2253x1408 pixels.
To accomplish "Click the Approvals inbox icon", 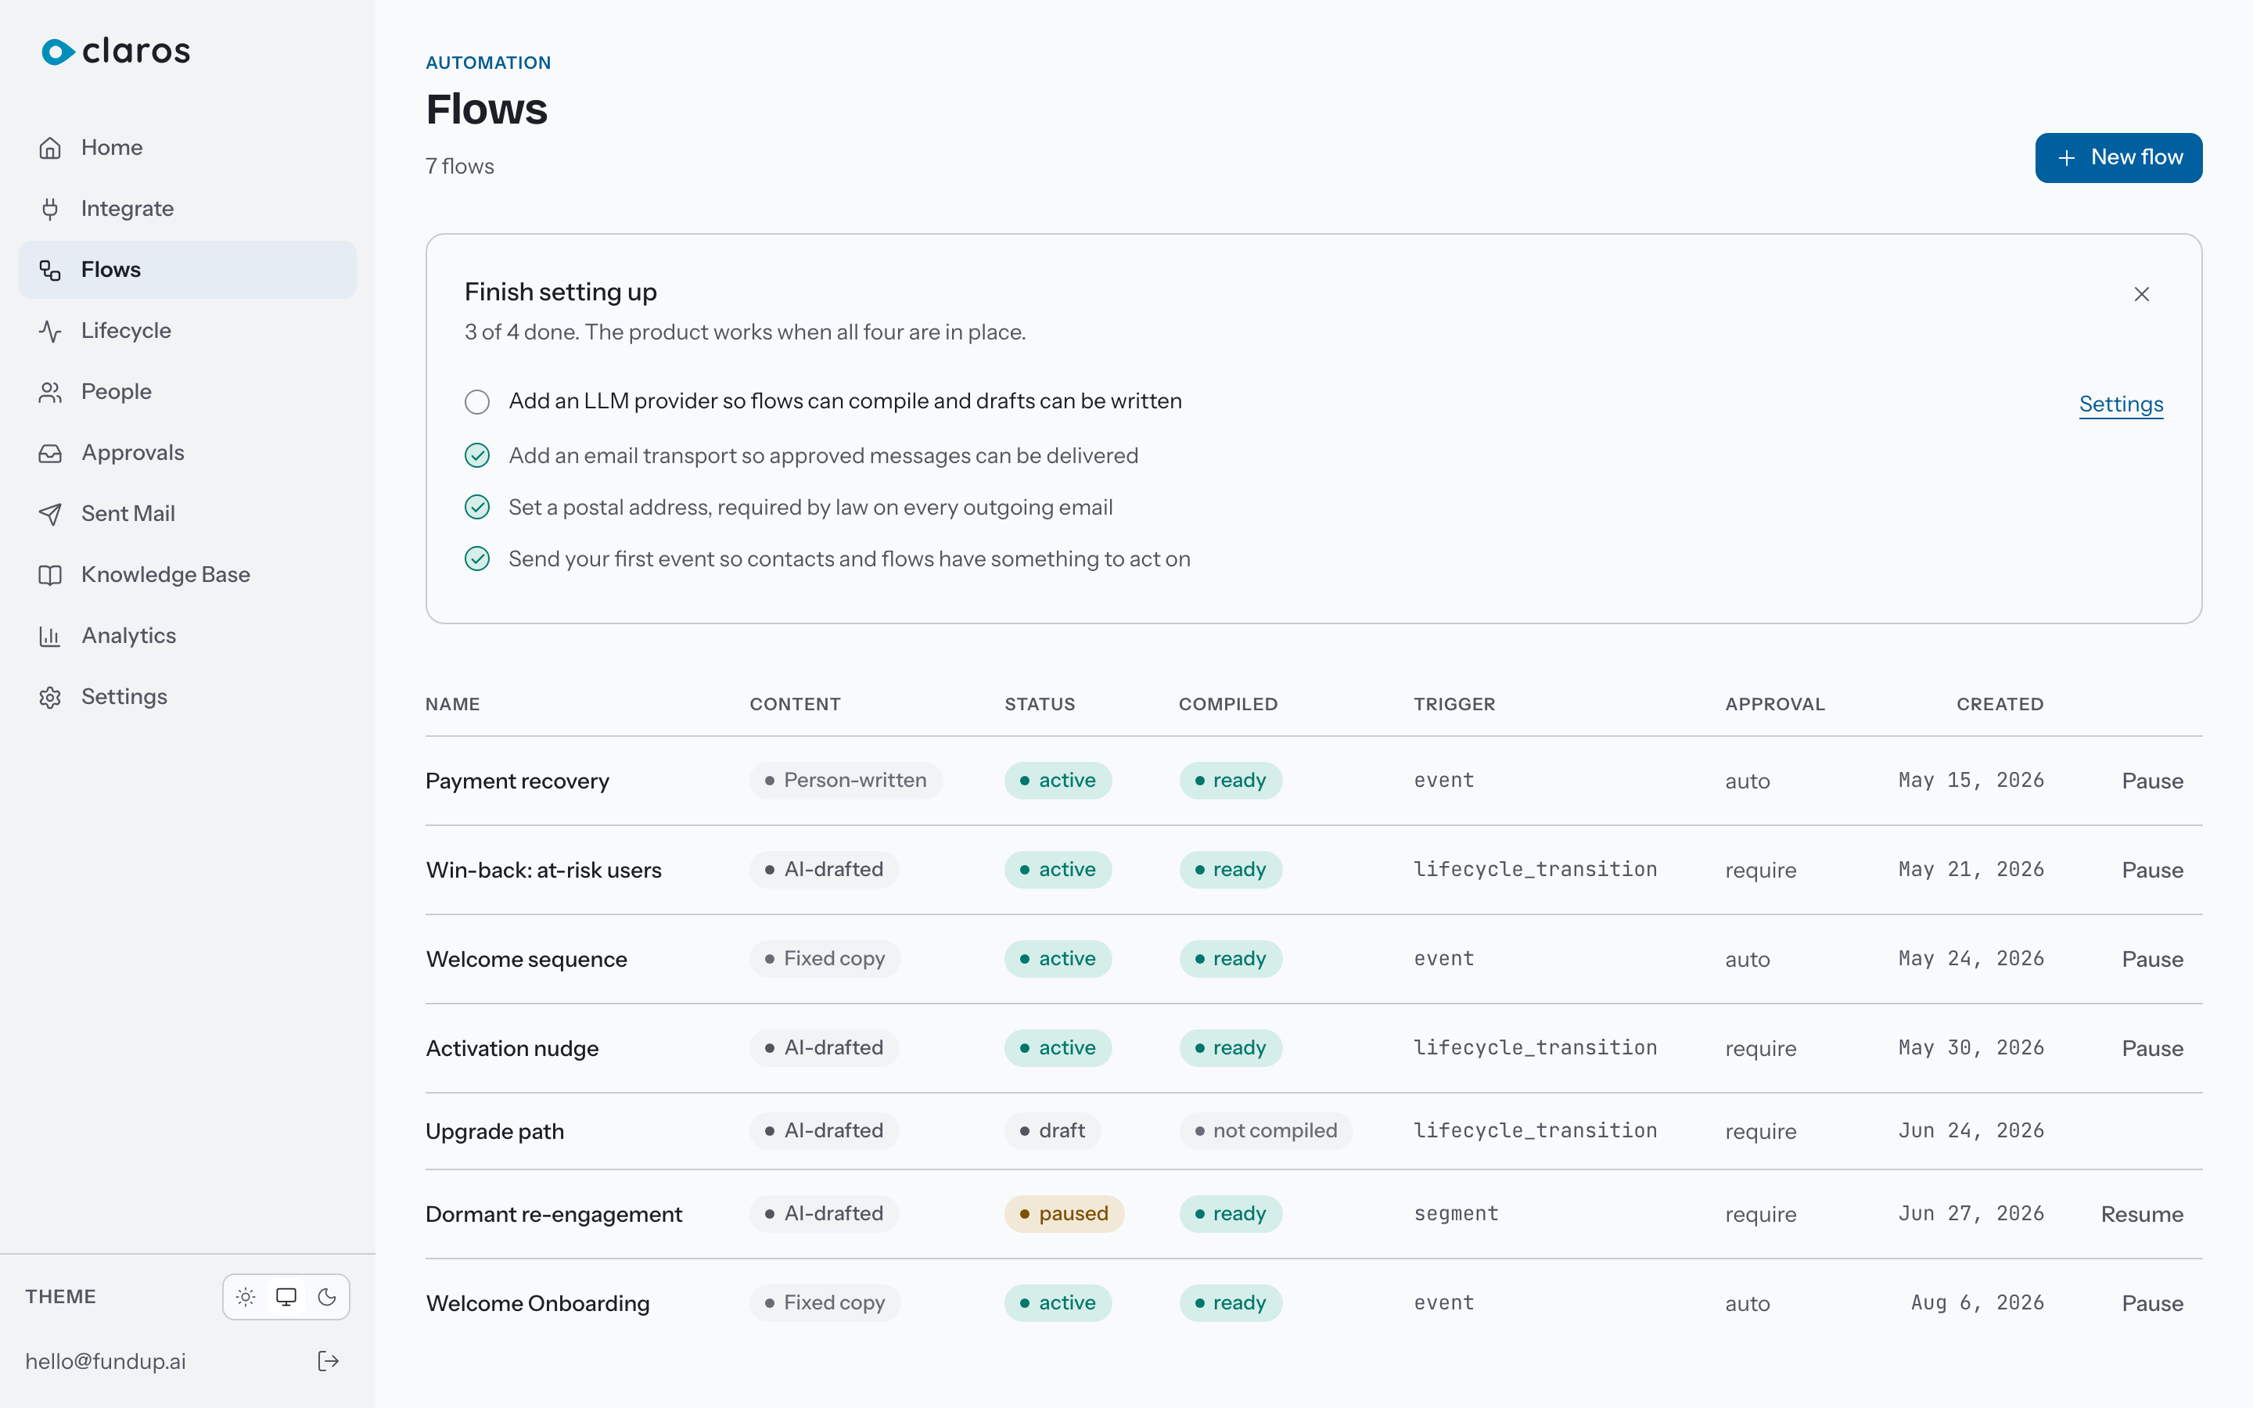I will tap(50, 453).
